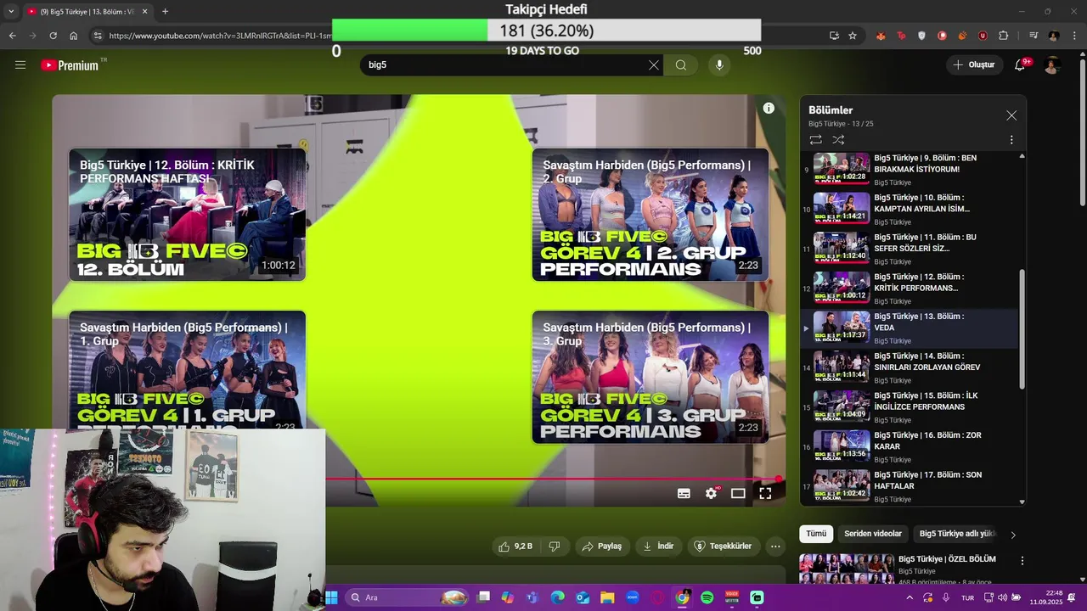Open the Windows Start menu
The width and height of the screenshot is (1087, 611).
[x=331, y=597]
